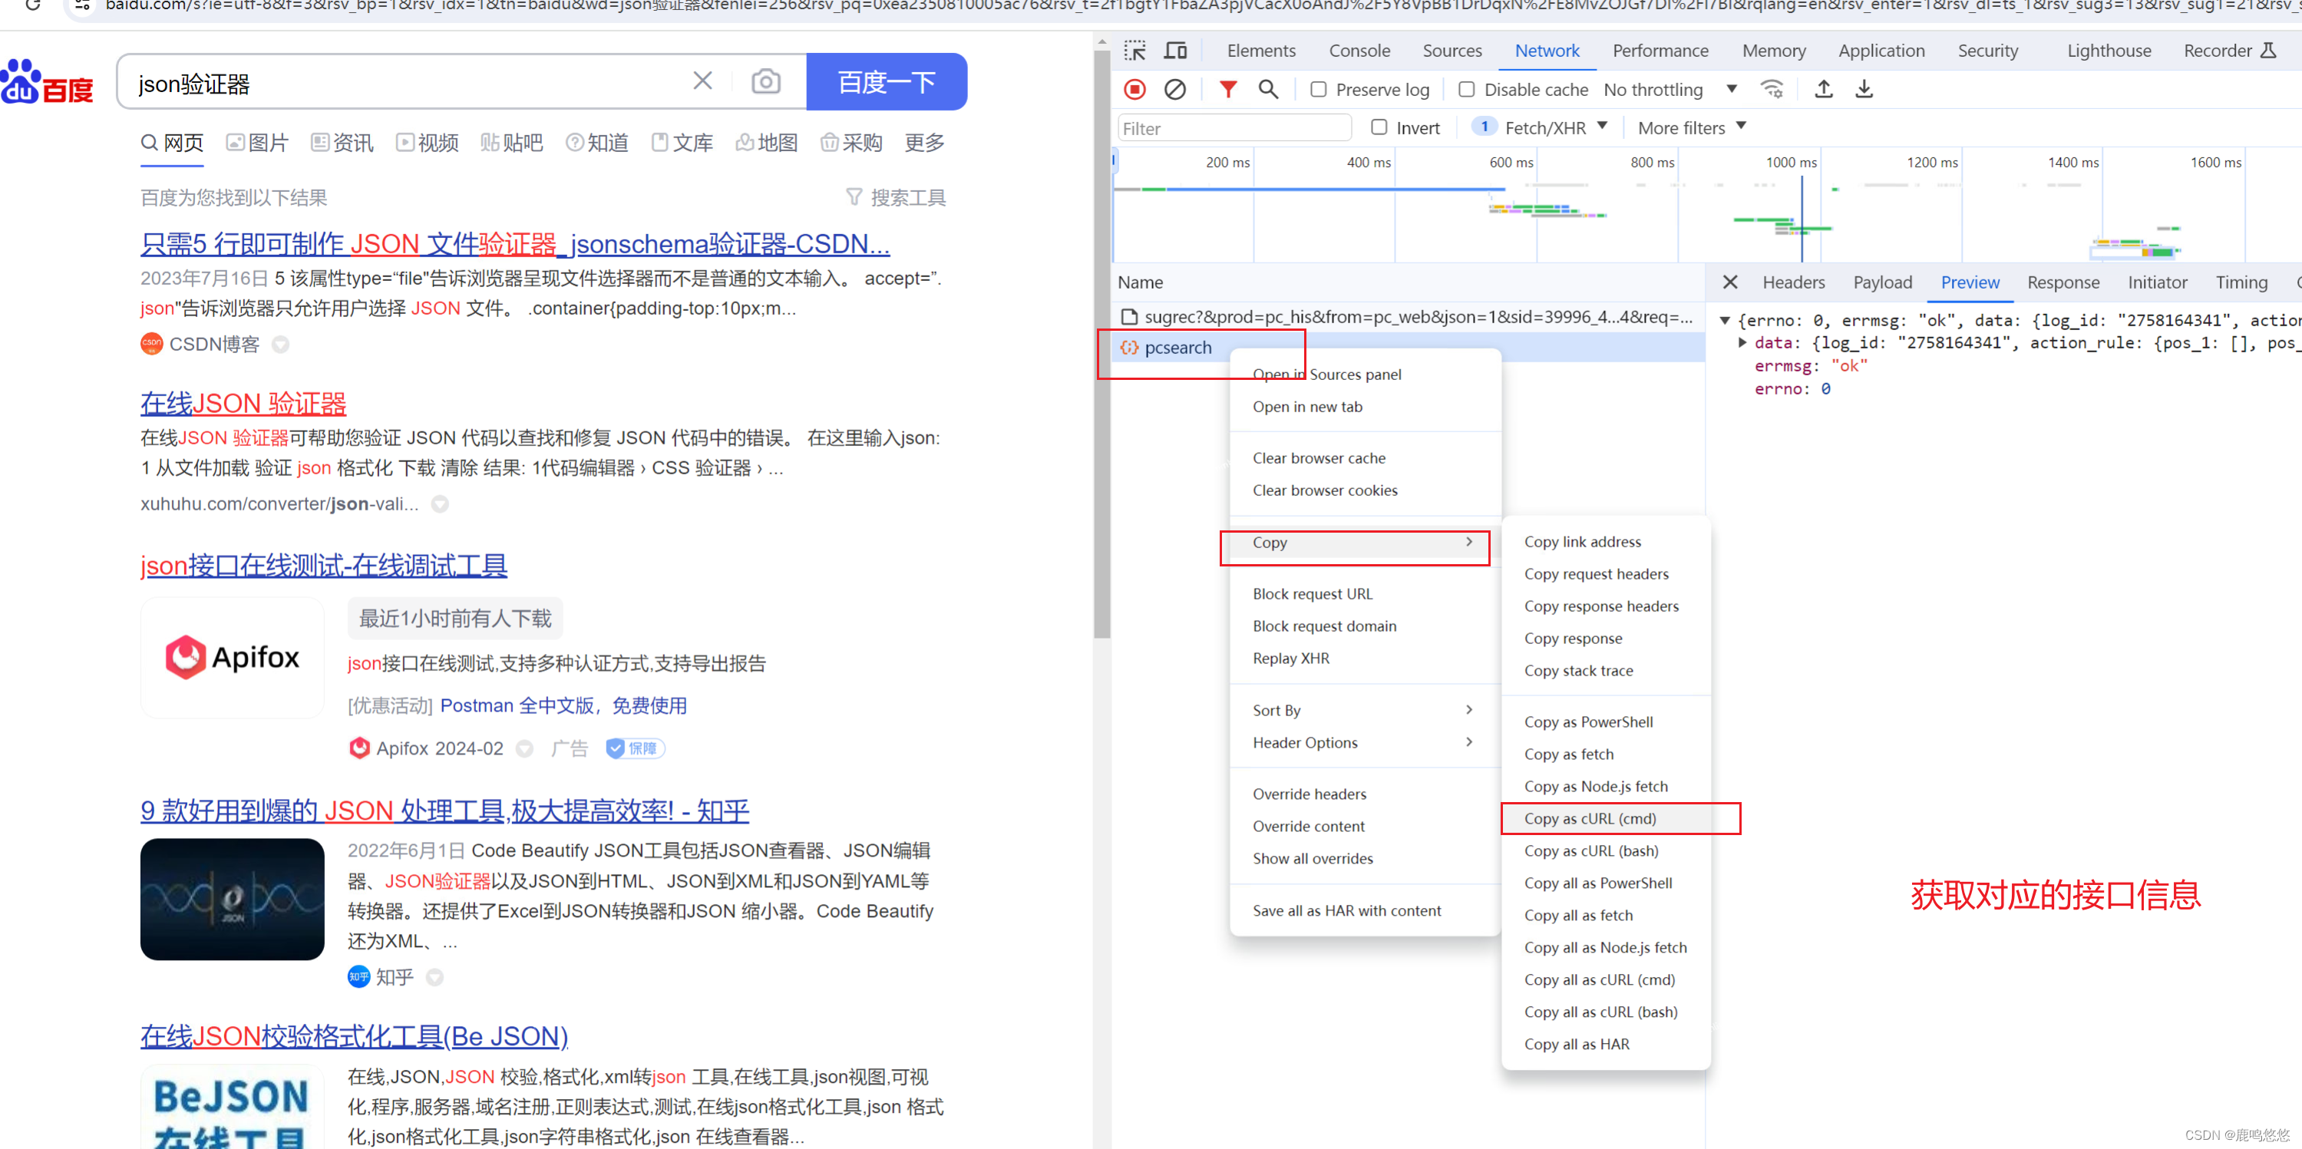Screen dimensions: 2302x1149
Task: Click the 知乎 source icon
Action: tap(358, 977)
